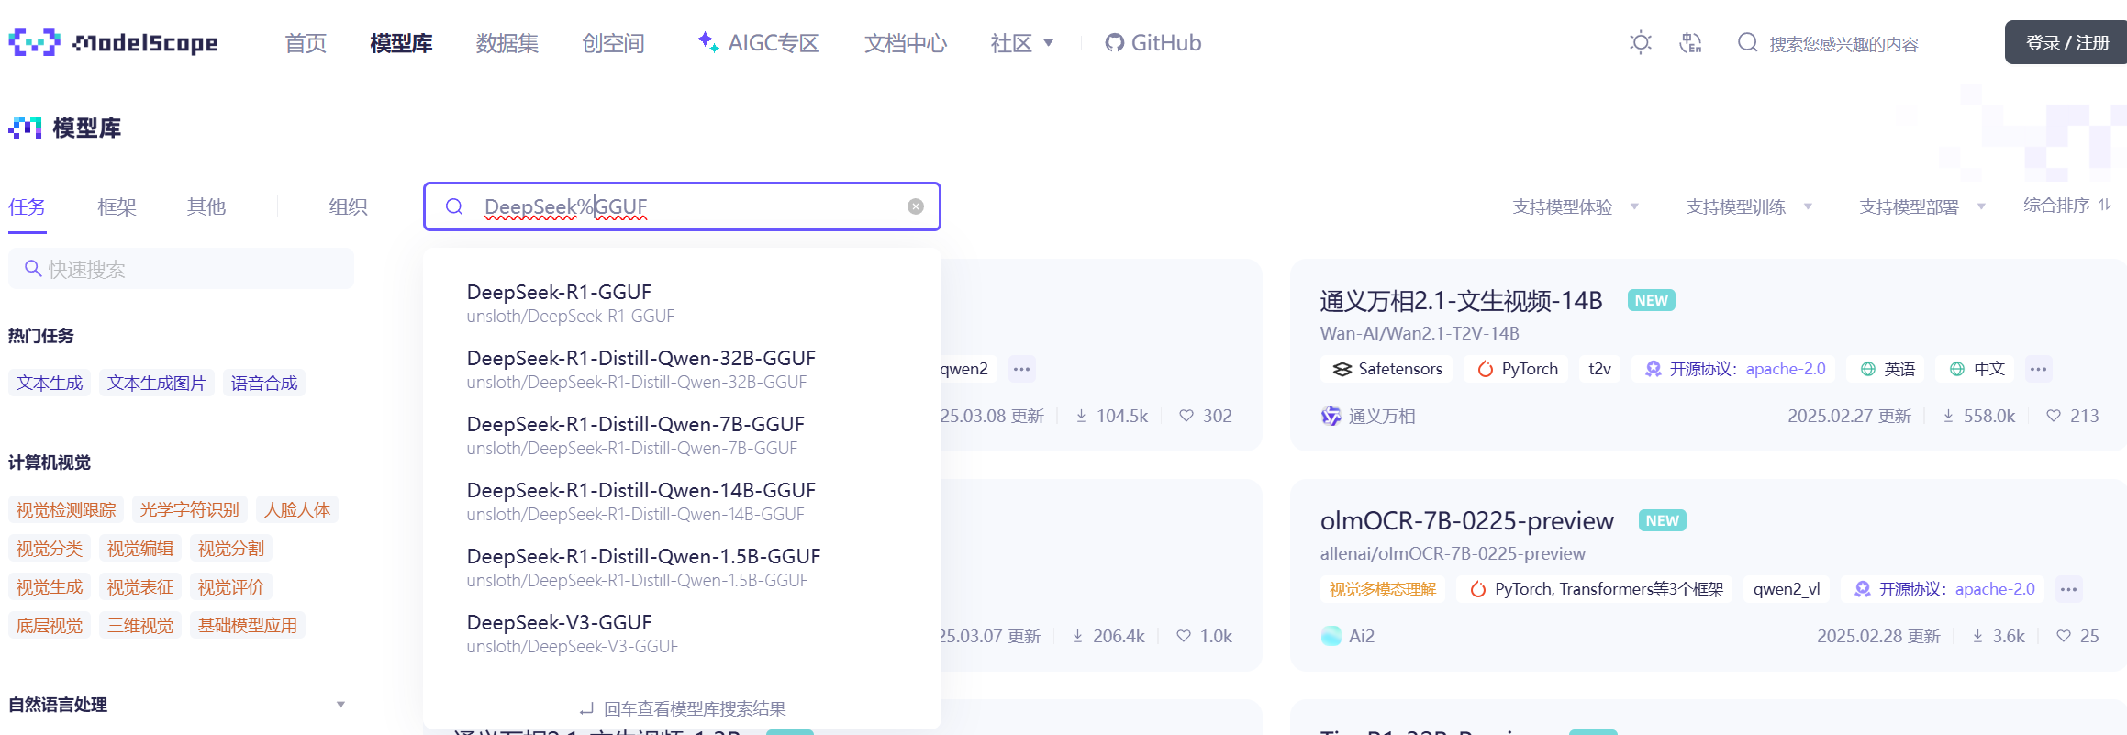The image size is (2127, 735).
Task: Filter by 文本生成图片 task tag
Action: click(157, 383)
